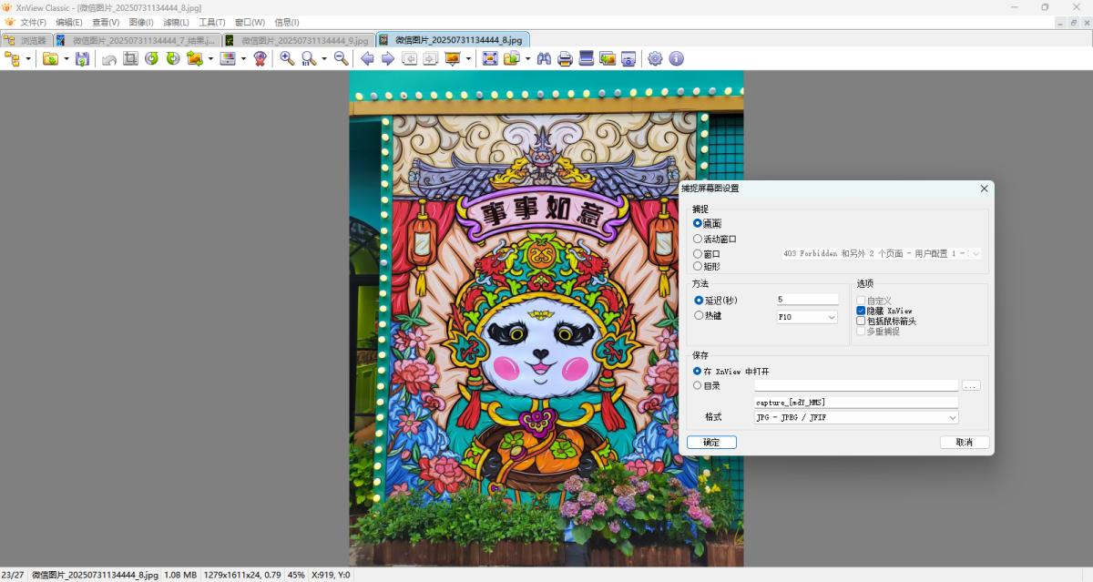Image resolution: width=1093 pixels, height=582 pixels.
Task: Click the Print icon in the toolbar
Action: [565, 59]
